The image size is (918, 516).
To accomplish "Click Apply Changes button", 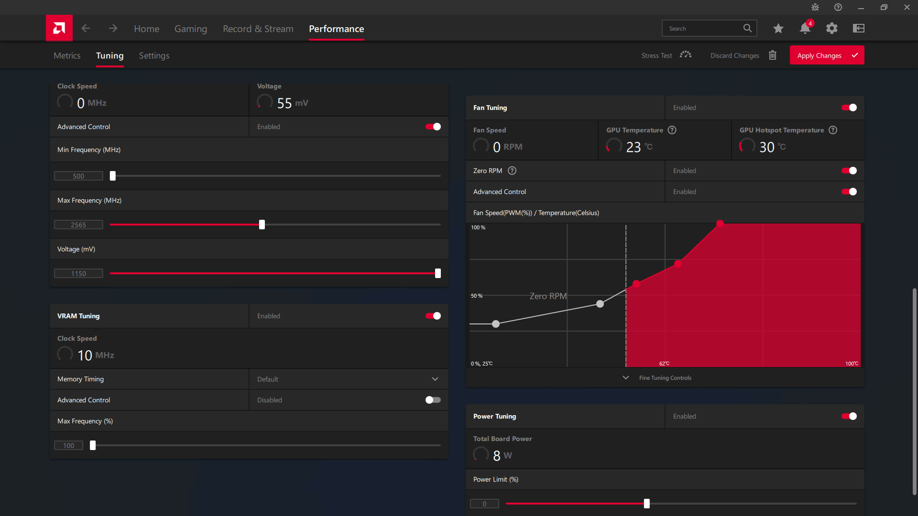I will (x=827, y=55).
